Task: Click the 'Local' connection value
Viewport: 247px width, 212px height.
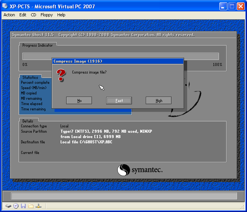Action: pyautogui.click(x=64, y=126)
